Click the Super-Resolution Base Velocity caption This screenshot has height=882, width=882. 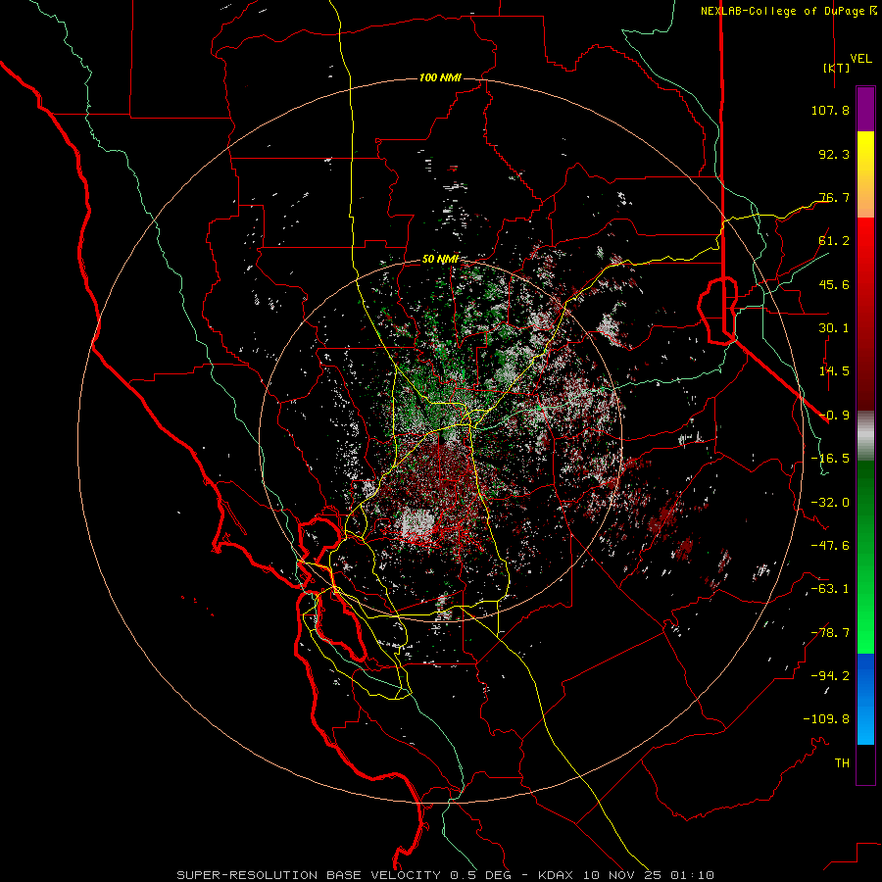point(445,875)
